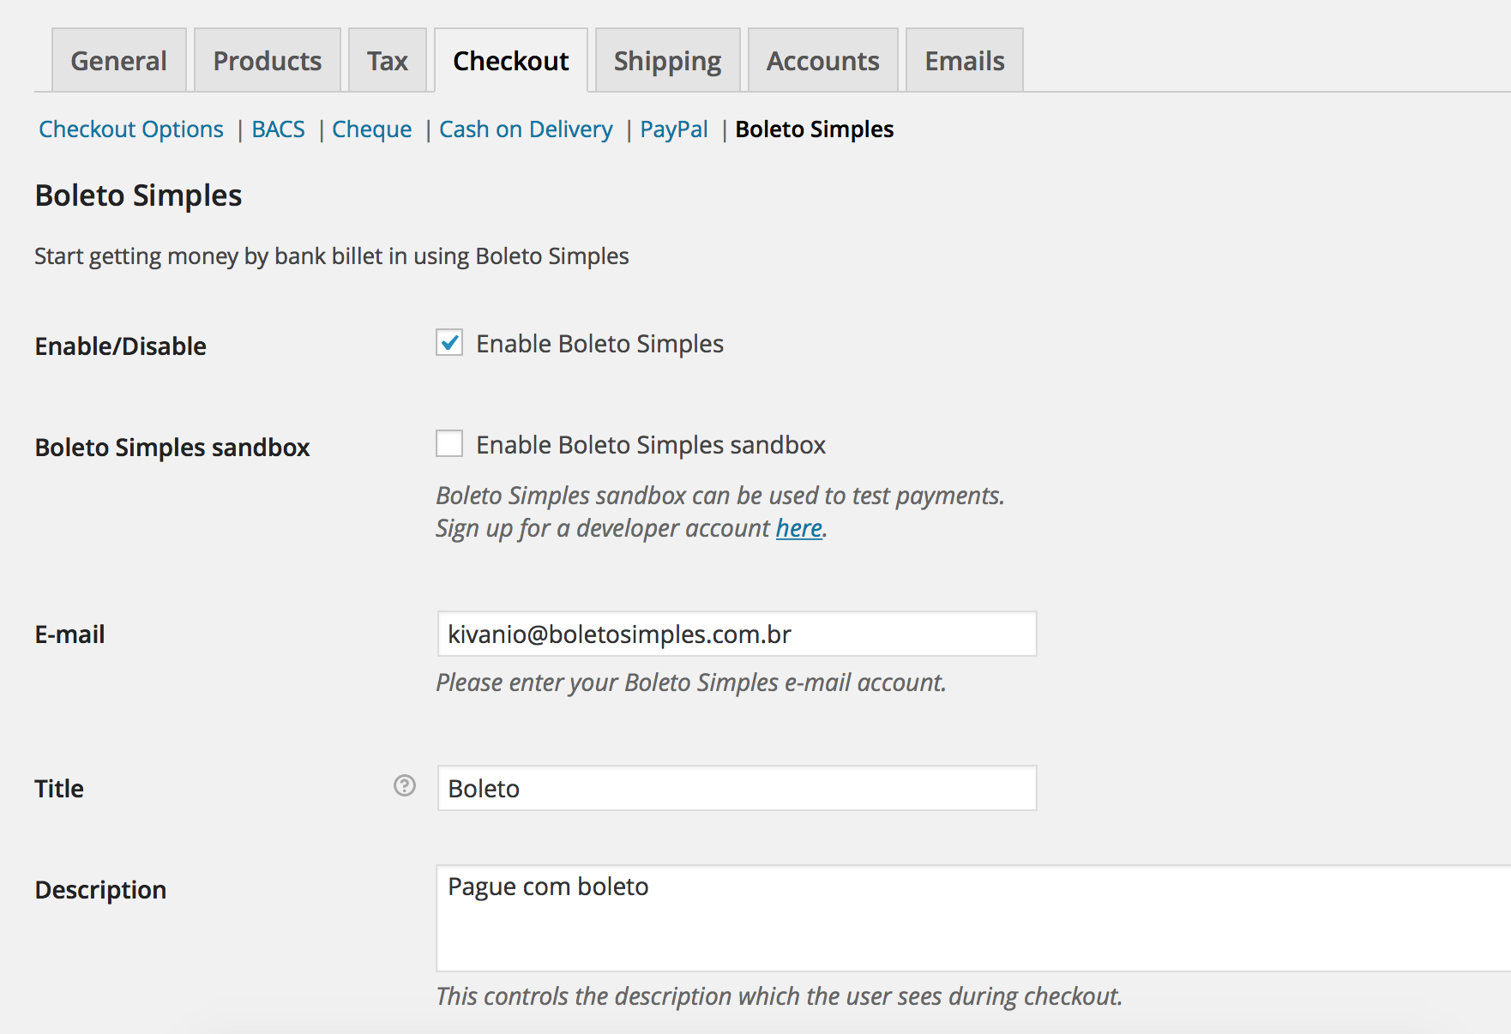Image resolution: width=1511 pixels, height=1034 pixels.
Task: Follow the developer account 'here' link
Action: (x=799, y=528)
